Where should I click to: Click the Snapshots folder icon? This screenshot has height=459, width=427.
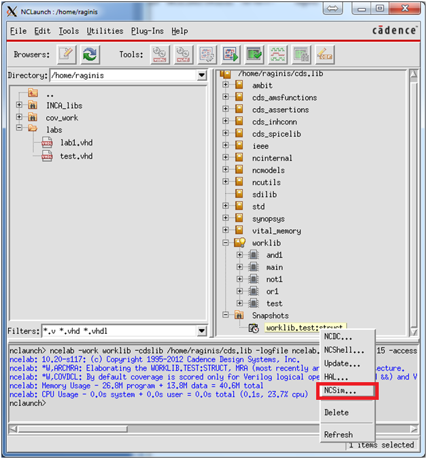(x=239, y=316)
